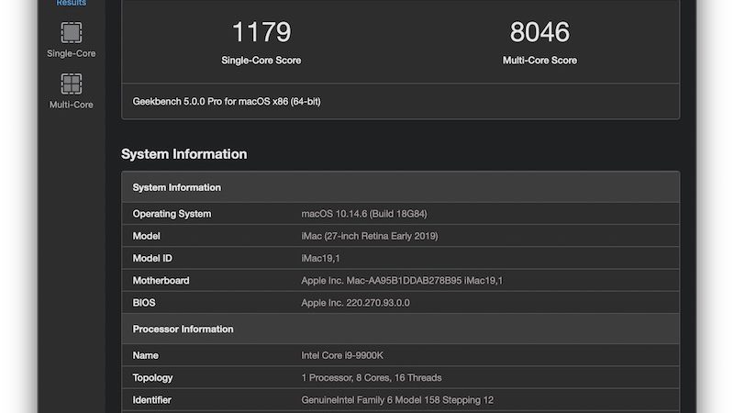Image resolution: width=734 pixels, height=413 pixels.
Task: Select the Multi-Core Score caption
Action: click(x=539, y=61)
